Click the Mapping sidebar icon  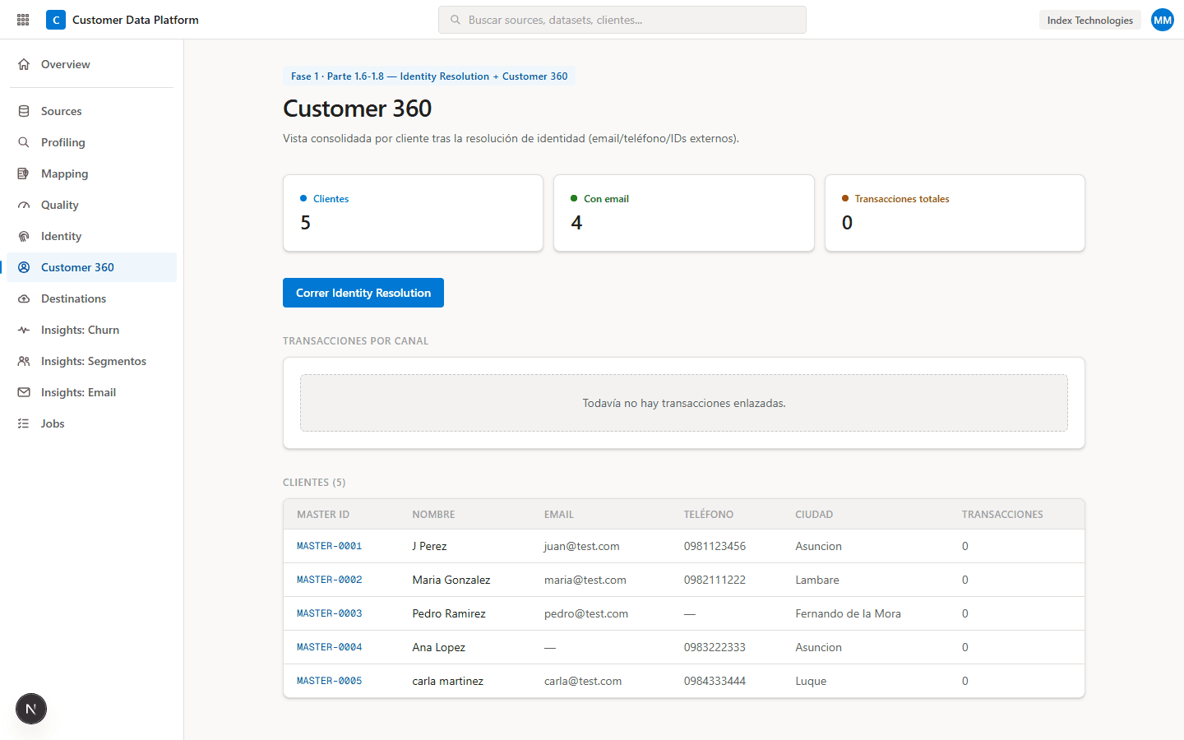click(24, 173)
